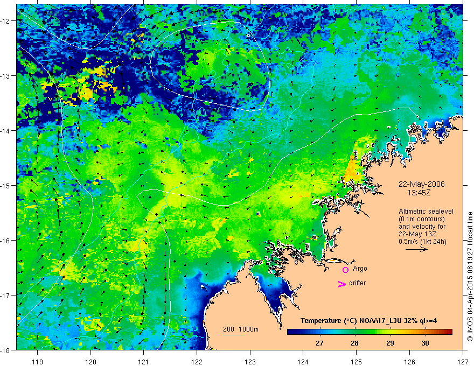Click the '-14' latitude axis label

pos(5,131)
